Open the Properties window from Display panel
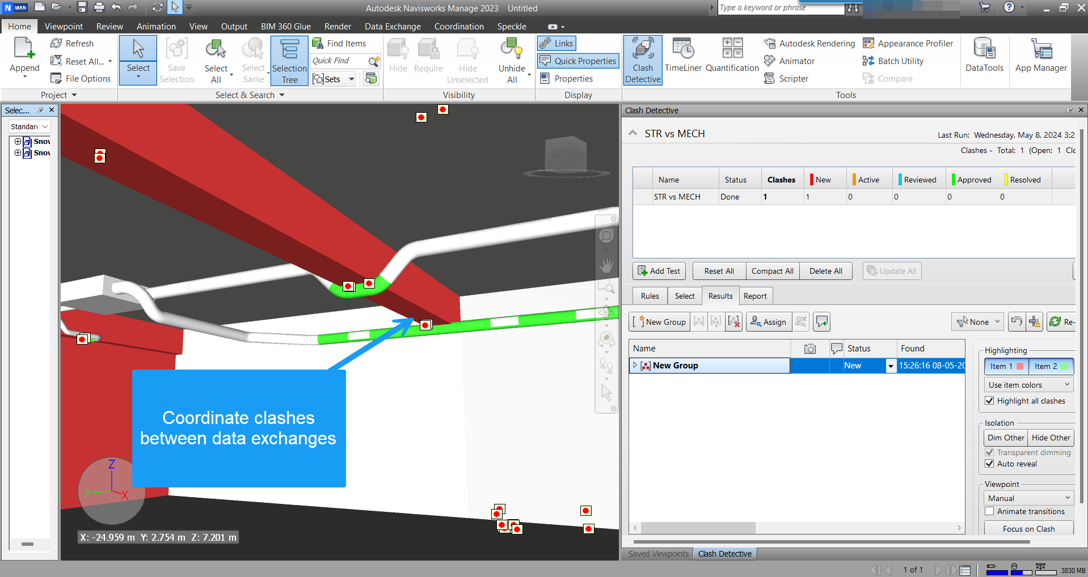Image resolution: width=1088 pixels, height=577 pixels. pos(566,79)
